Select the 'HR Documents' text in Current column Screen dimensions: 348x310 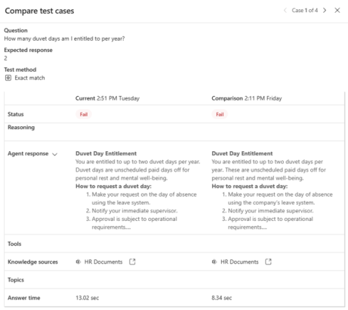point(103,262)
